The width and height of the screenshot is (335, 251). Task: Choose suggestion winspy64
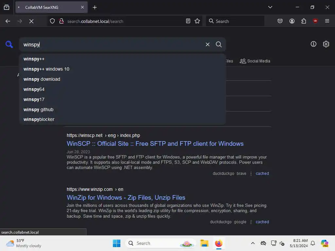(122, 89)
